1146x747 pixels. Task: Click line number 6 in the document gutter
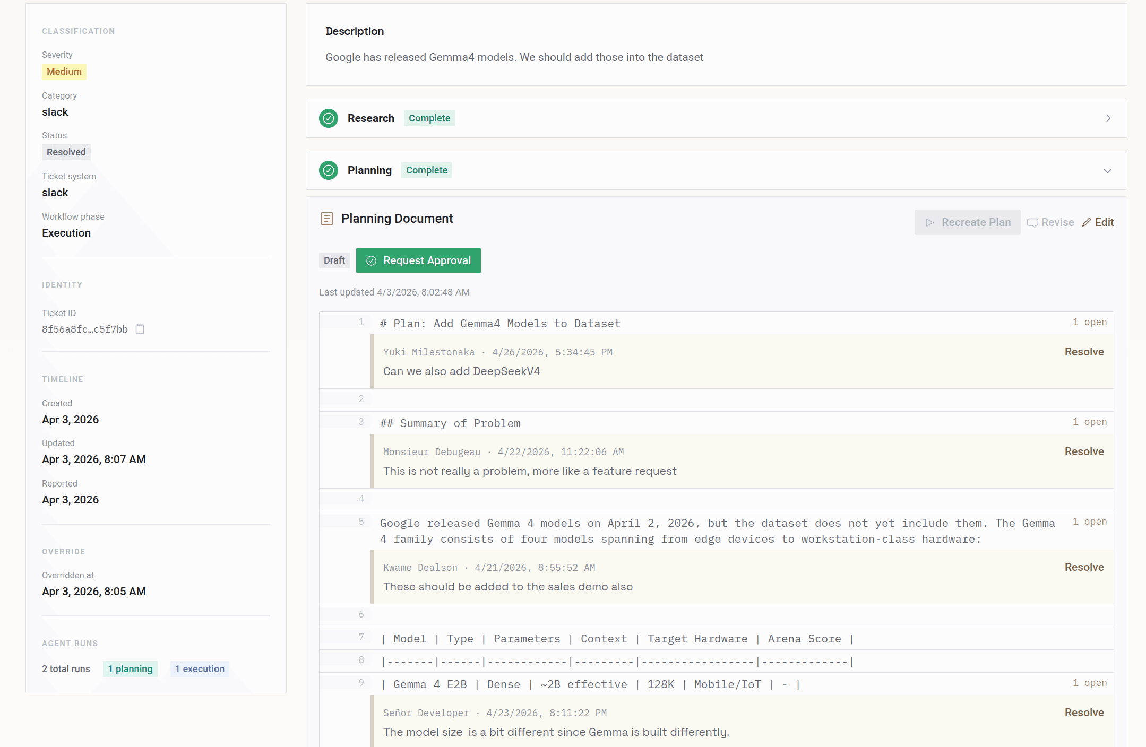pyautogui.click(x=361, y=614)
